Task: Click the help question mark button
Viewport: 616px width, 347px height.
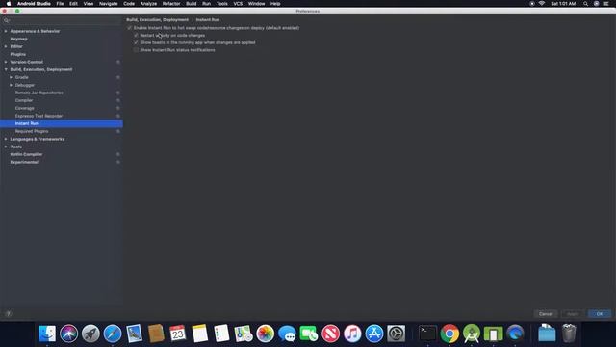Action: pos(9,313)
